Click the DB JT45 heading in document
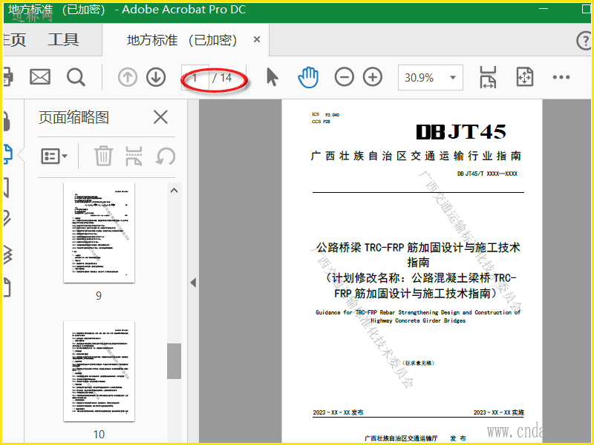This screenshot has width=594, height=445. 461,132
